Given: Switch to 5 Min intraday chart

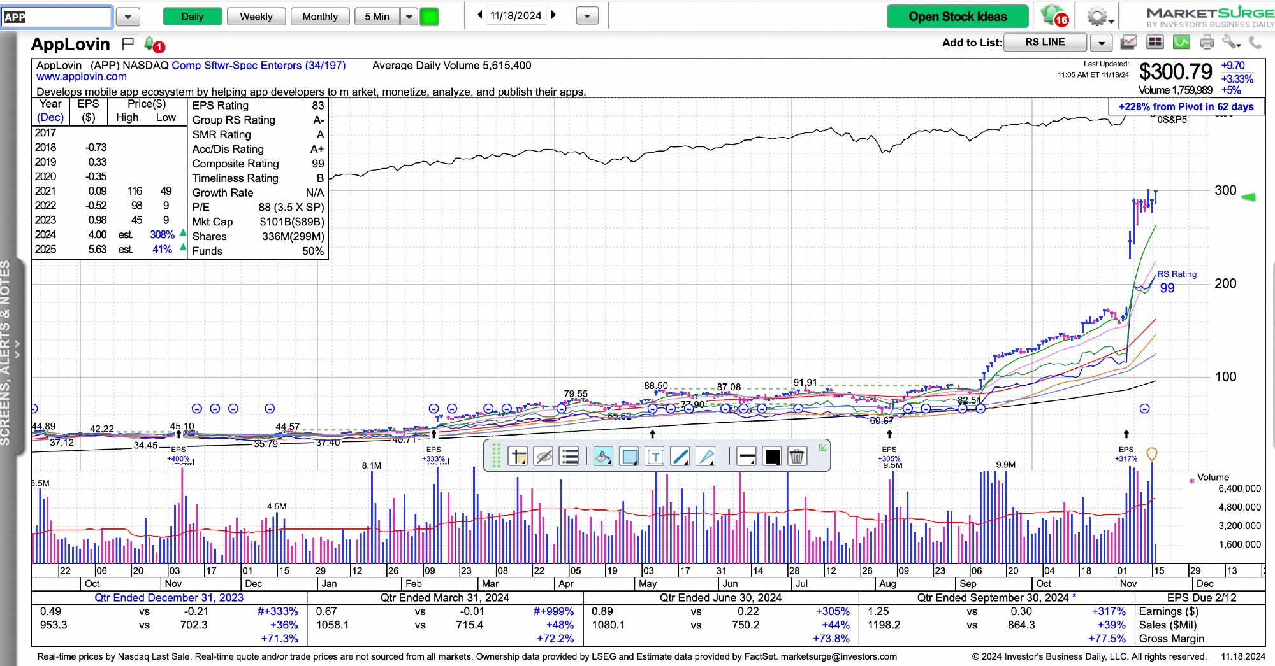Looking at the screenshot, I should [377, 17].
